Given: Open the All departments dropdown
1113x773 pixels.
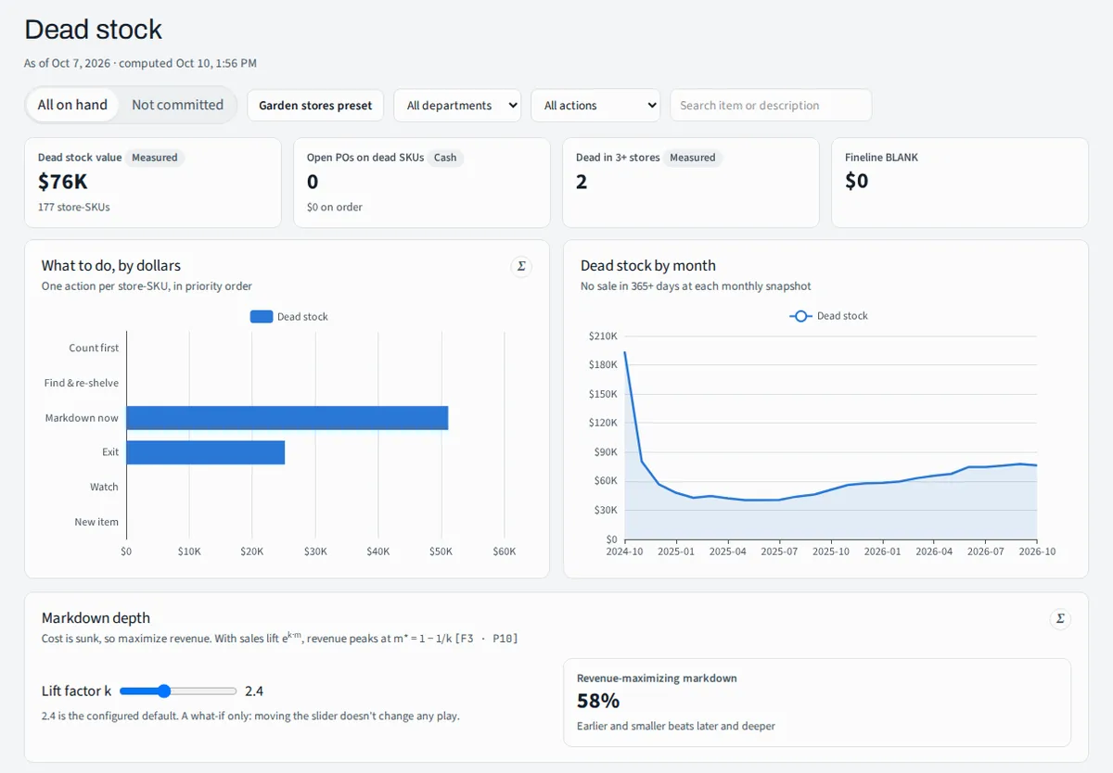Looking at the screenshot, I should pyautogui.click(x=457, y=106).
